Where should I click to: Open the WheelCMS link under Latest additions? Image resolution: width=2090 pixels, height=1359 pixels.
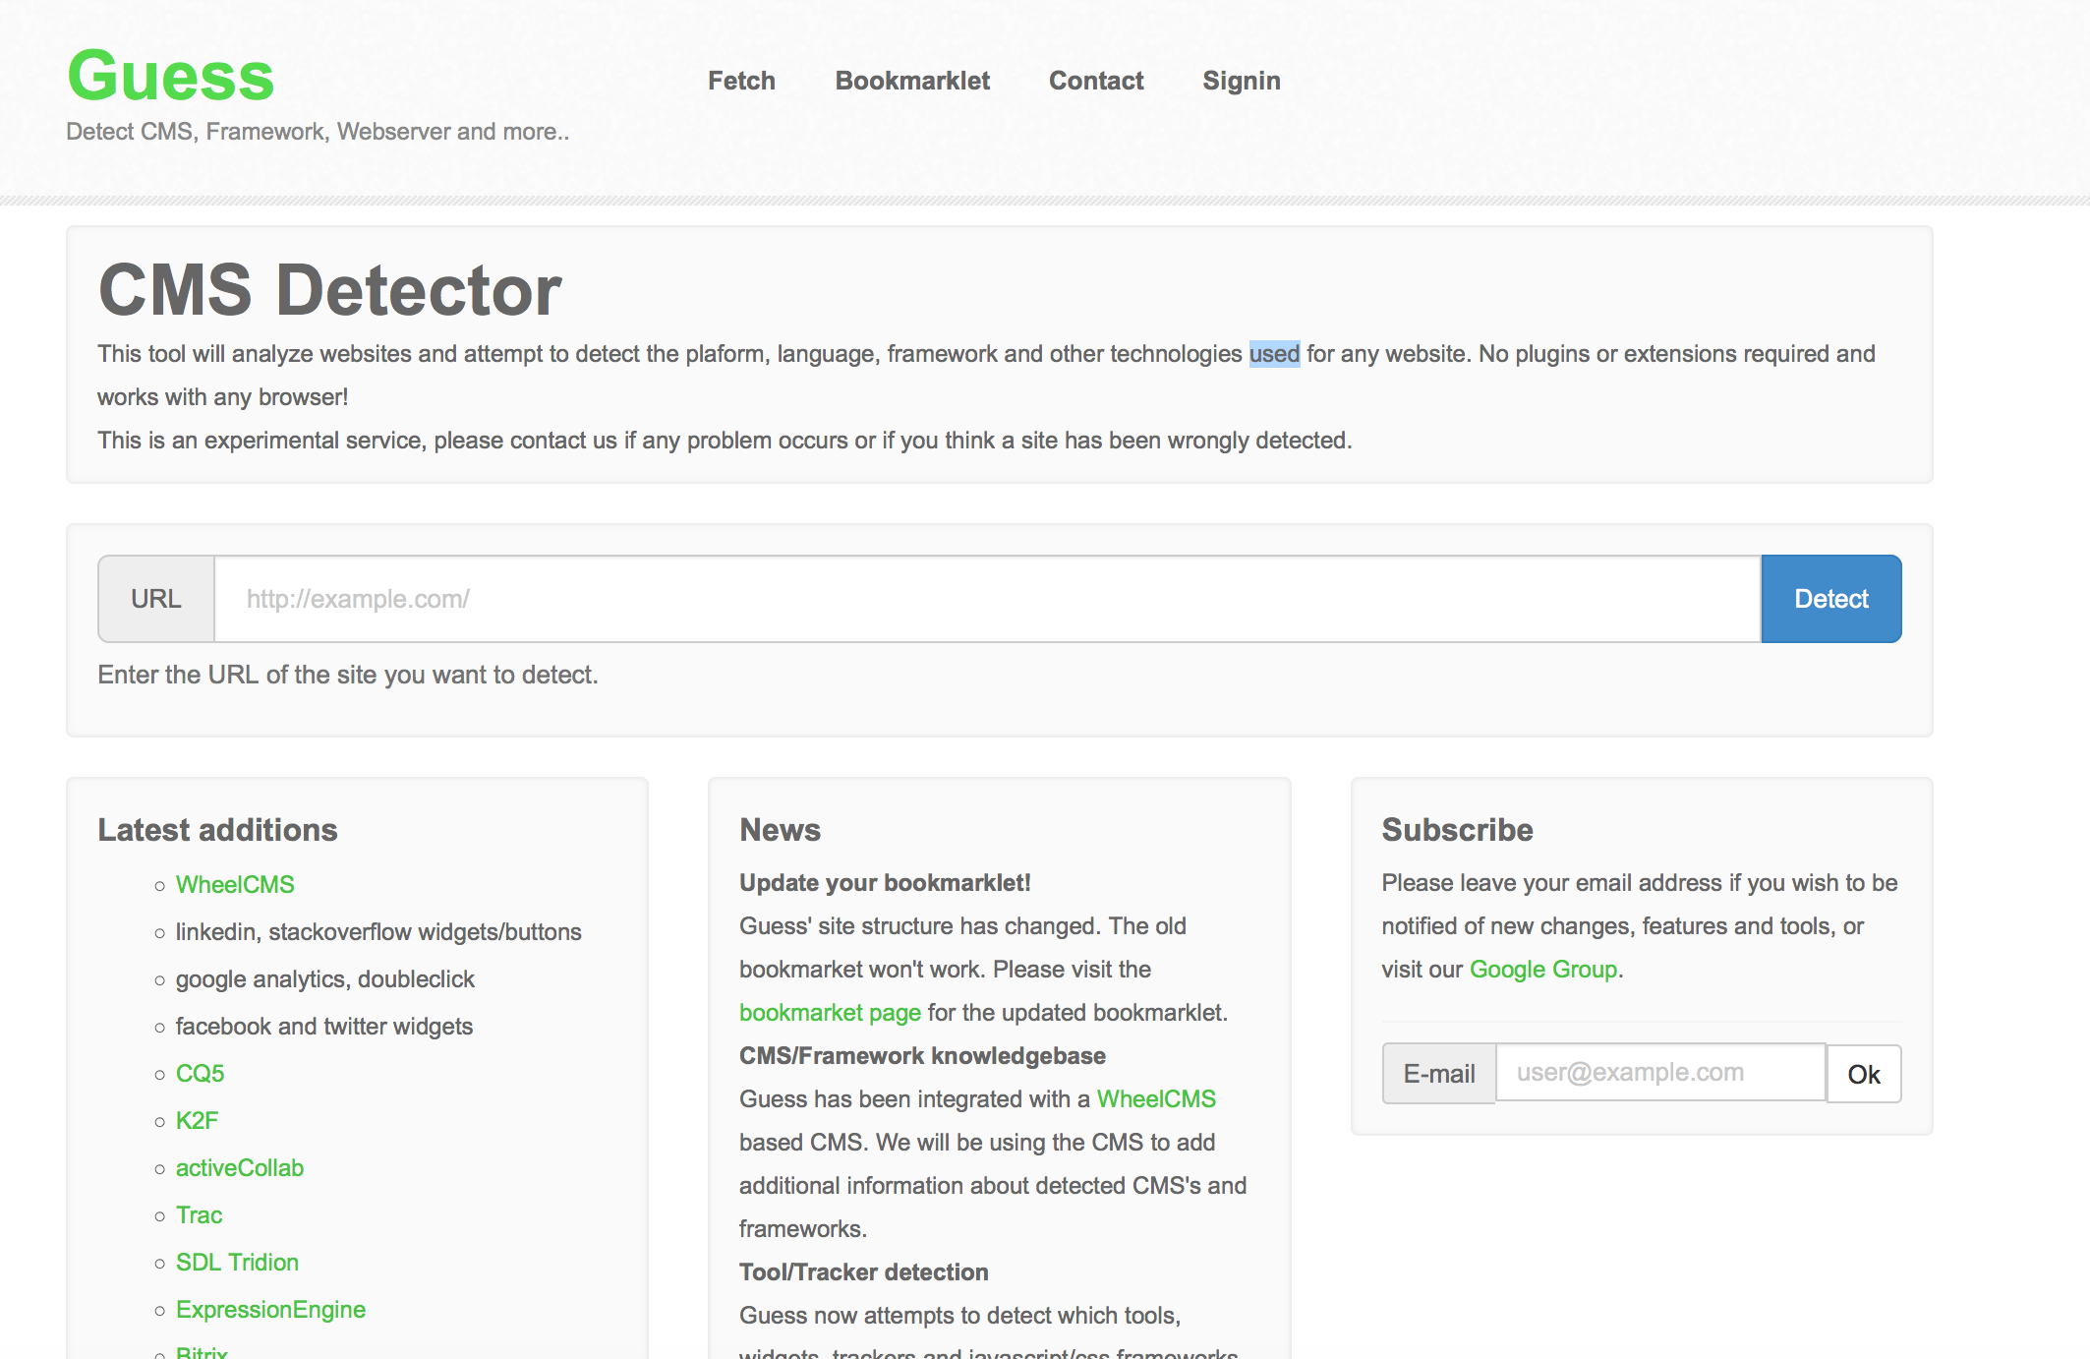coord(234,884)
